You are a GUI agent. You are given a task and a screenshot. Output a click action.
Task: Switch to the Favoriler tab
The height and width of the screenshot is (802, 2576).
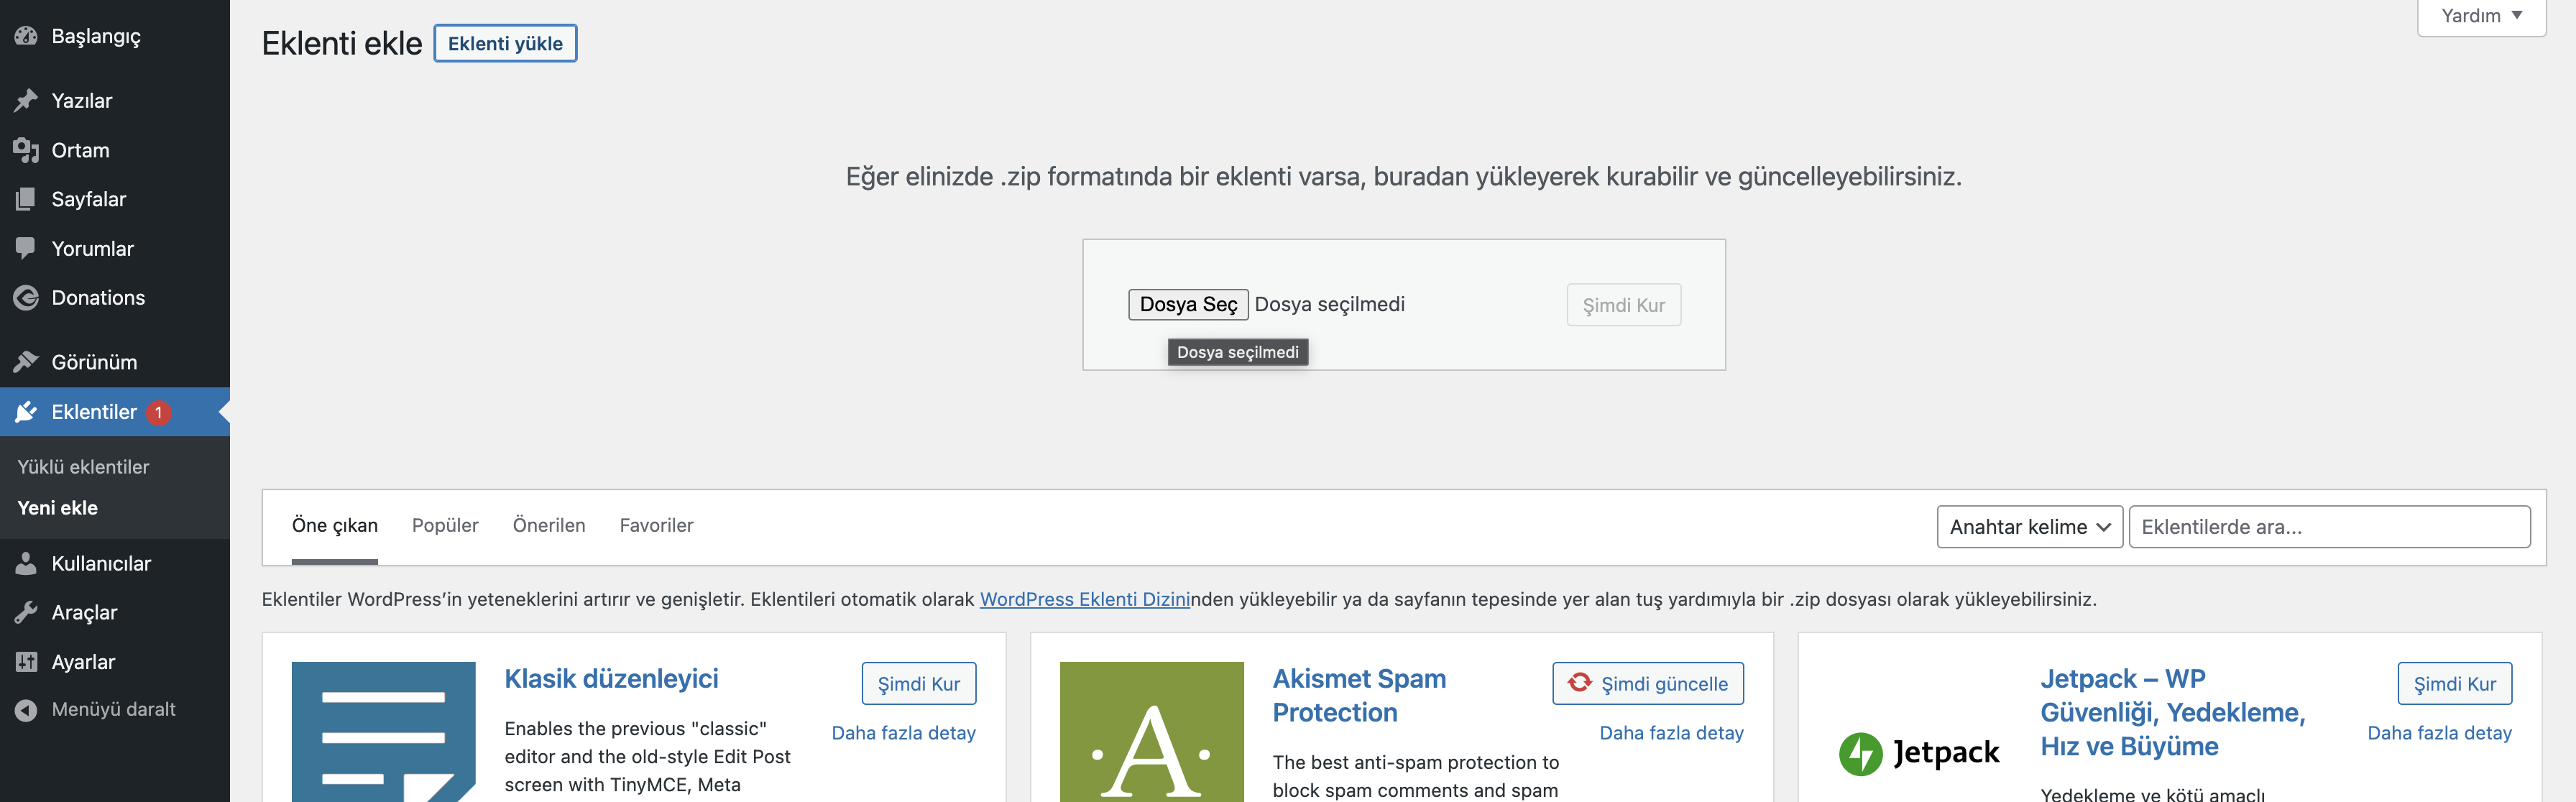click(x=656, y=526)
